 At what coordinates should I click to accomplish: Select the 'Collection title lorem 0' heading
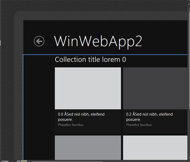90,59
